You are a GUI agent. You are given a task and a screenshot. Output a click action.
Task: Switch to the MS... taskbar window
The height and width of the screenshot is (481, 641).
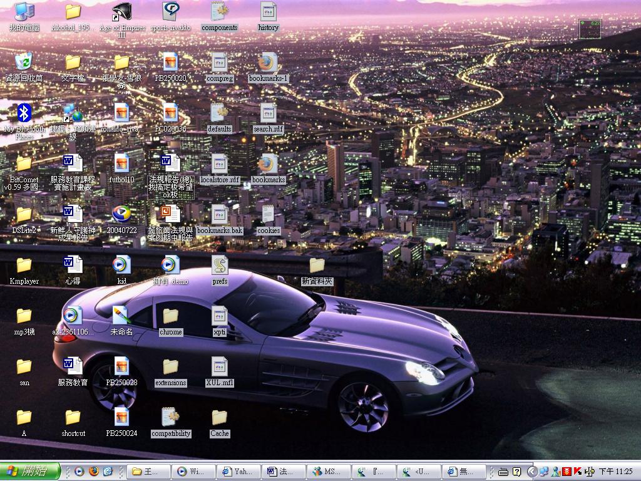click(327, 472)
